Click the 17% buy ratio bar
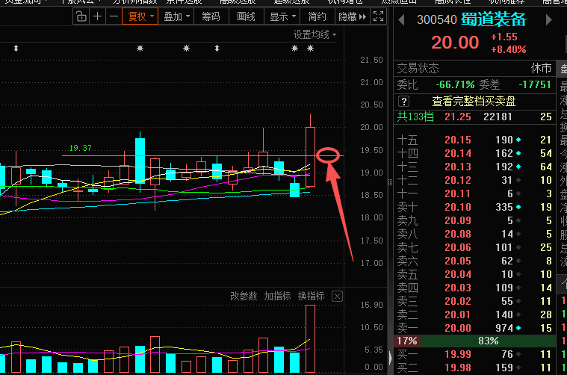This screenshot has height=375, width=567. 407,341
